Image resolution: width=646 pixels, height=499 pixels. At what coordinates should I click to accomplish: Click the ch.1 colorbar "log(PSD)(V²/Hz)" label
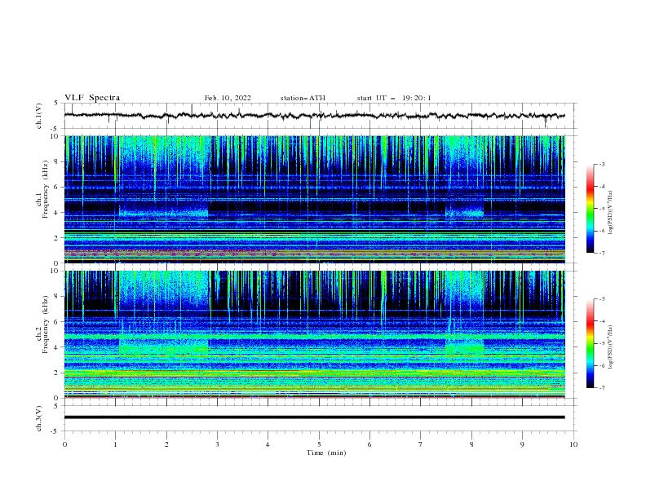click(610, 213)
